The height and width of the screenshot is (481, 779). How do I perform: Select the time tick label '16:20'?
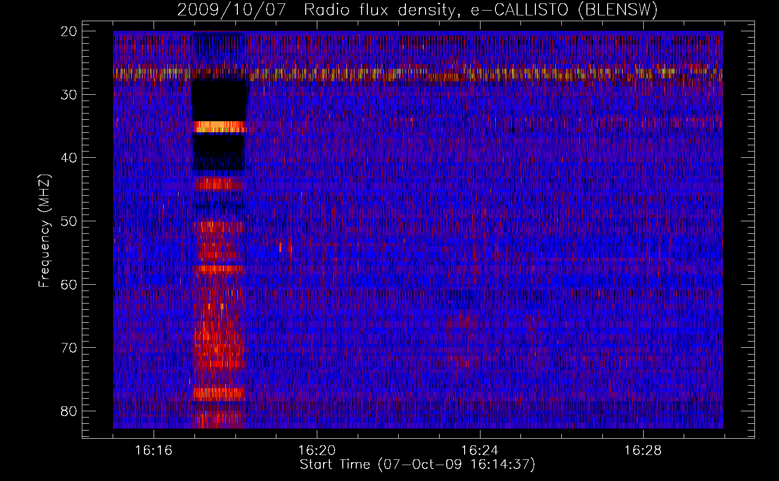click(317, 451)
